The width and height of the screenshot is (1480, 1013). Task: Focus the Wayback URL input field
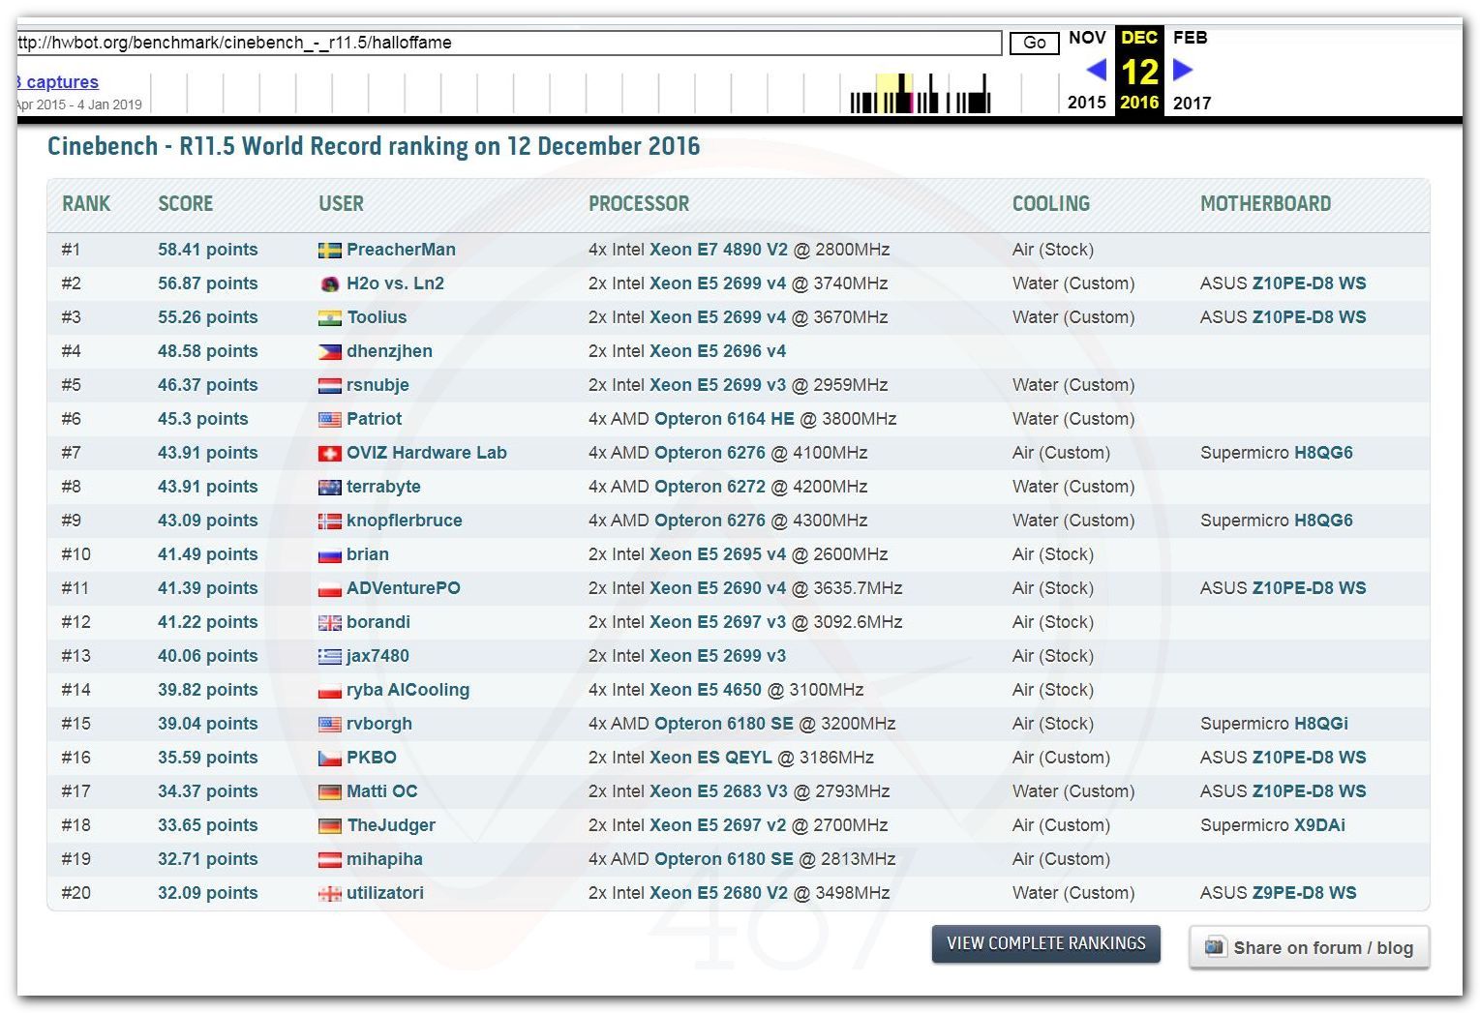[x=508, y=43]
